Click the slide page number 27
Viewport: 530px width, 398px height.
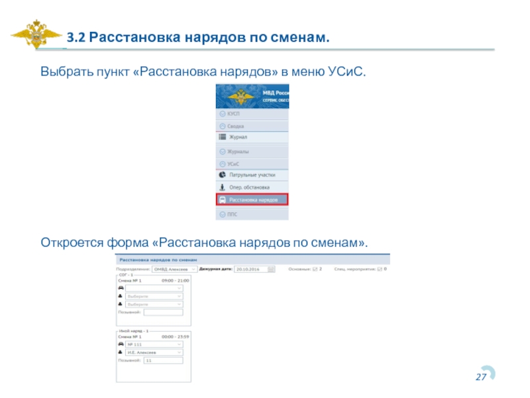tap(481, 377)
